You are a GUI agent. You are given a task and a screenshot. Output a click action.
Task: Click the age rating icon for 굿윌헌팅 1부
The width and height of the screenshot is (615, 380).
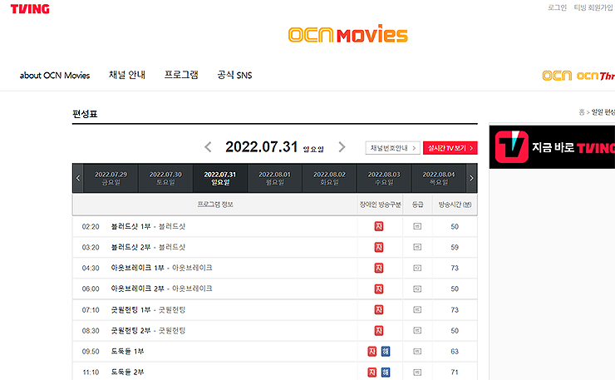(x=417, y=309)
